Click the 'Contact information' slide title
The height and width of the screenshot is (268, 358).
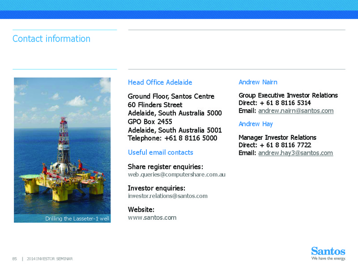pos(51,39)
